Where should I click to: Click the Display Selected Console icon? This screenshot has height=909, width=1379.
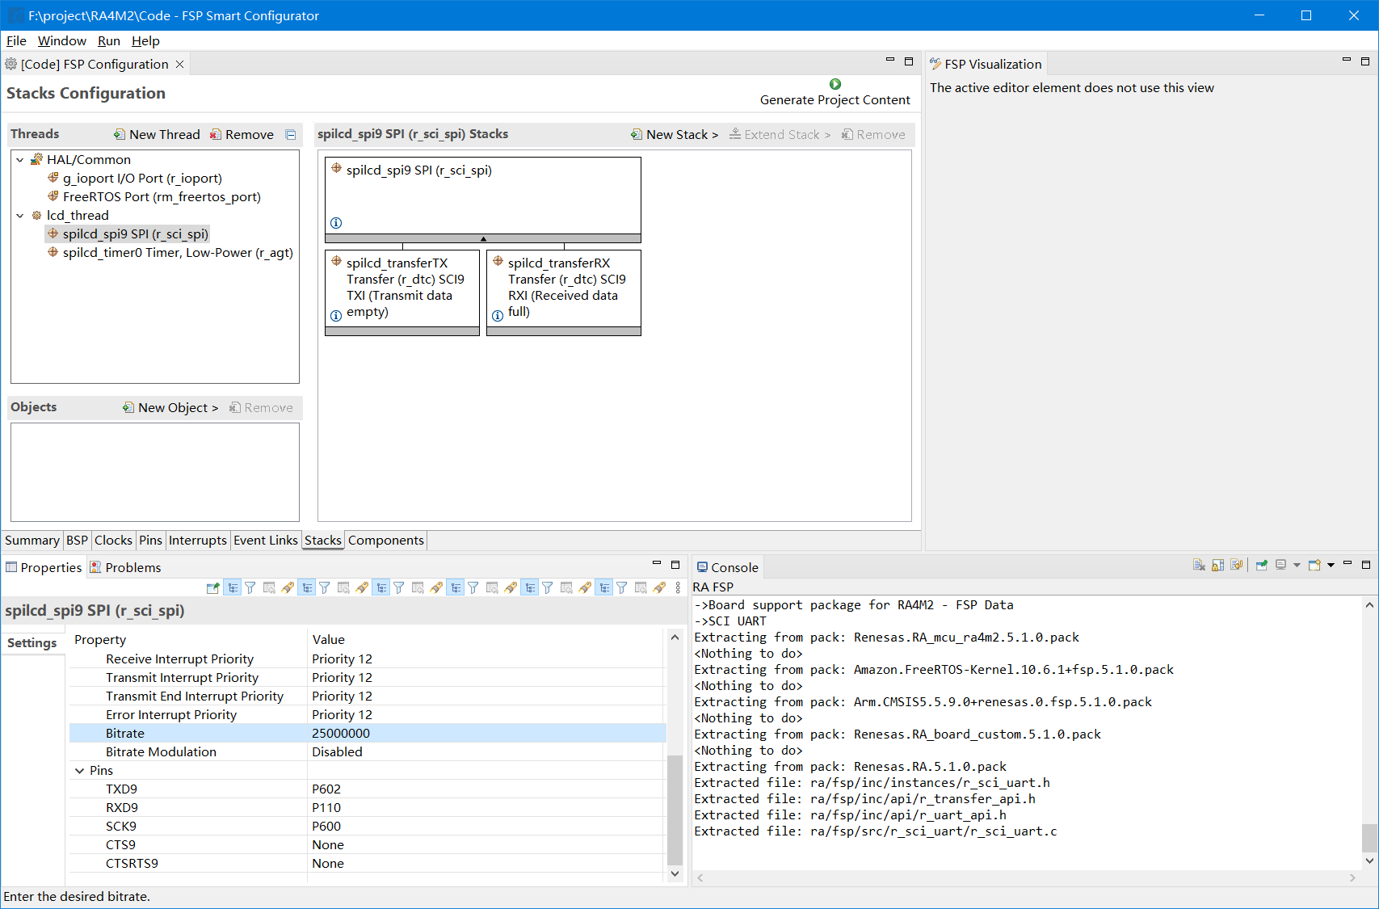[x=1281, y=565]
